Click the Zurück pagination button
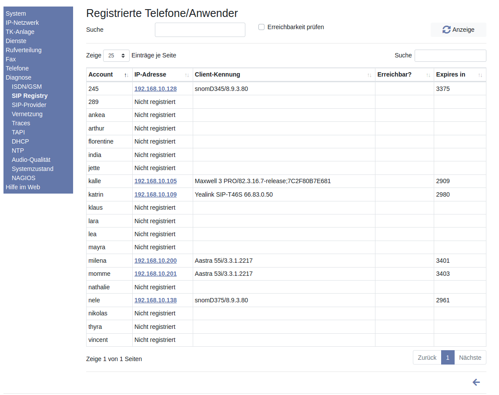Image resolution: width=499 pixels, height=395 pixels. (427, 358)
